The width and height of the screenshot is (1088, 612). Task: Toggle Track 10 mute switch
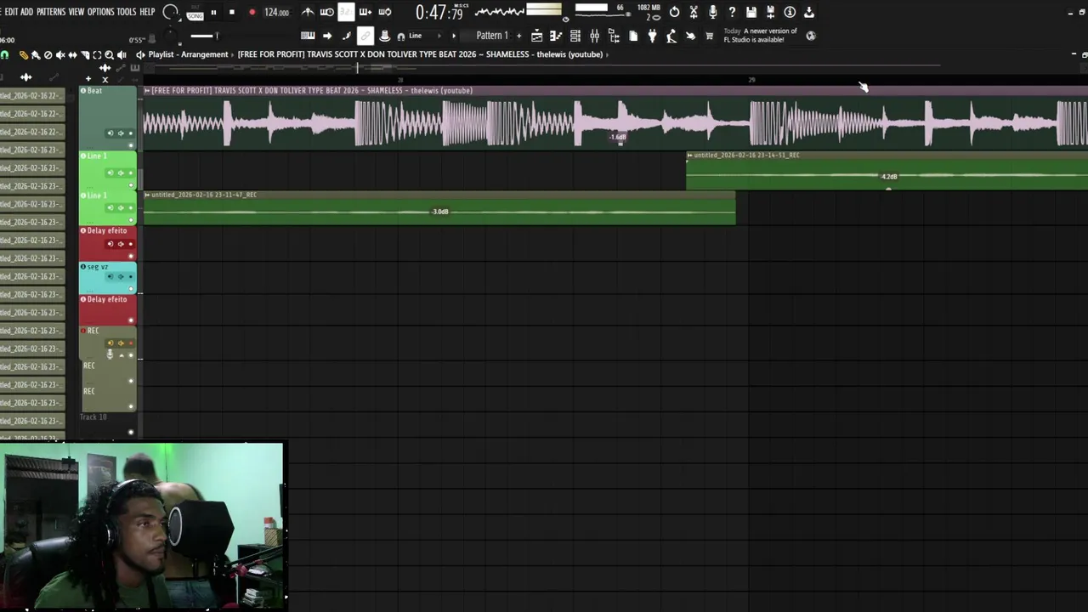(131, 432)
